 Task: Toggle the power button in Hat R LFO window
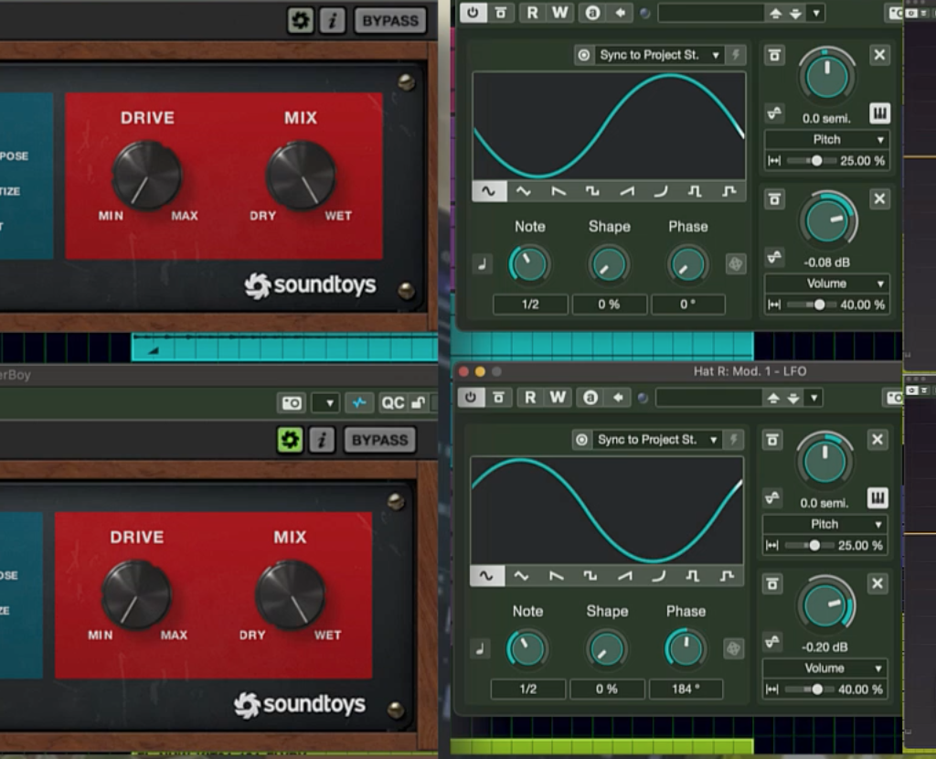[471, 398]
